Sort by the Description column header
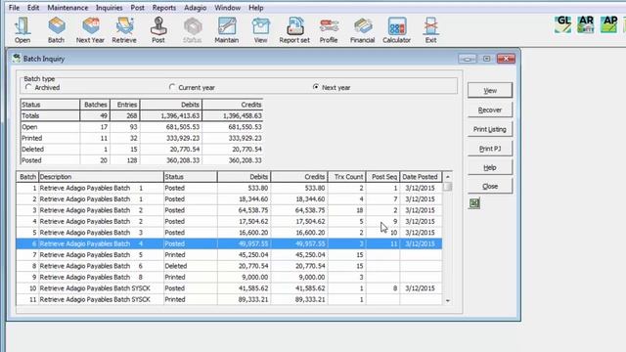626x352 pixels. pyautogui.click(x=101, y=176)
